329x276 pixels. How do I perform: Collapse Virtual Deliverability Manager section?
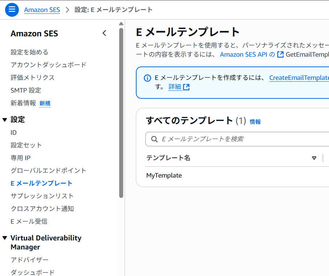tap(5, 238)
